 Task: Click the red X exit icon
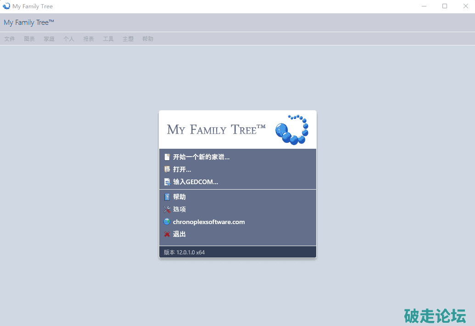(x=167, y=234)
